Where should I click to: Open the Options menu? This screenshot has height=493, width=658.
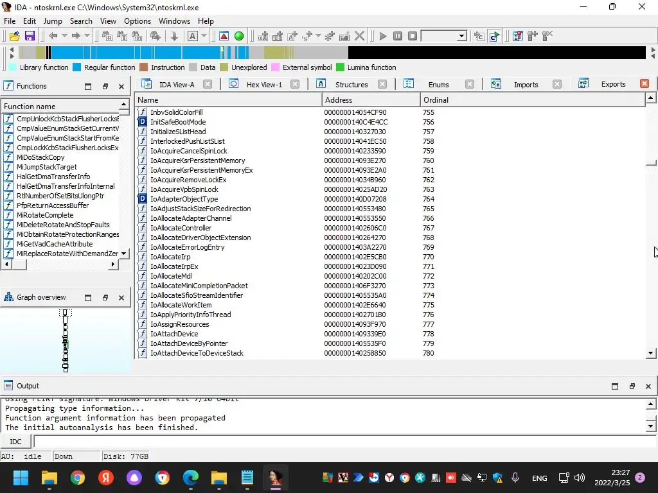pyautogui.click(x=138, y=21)
